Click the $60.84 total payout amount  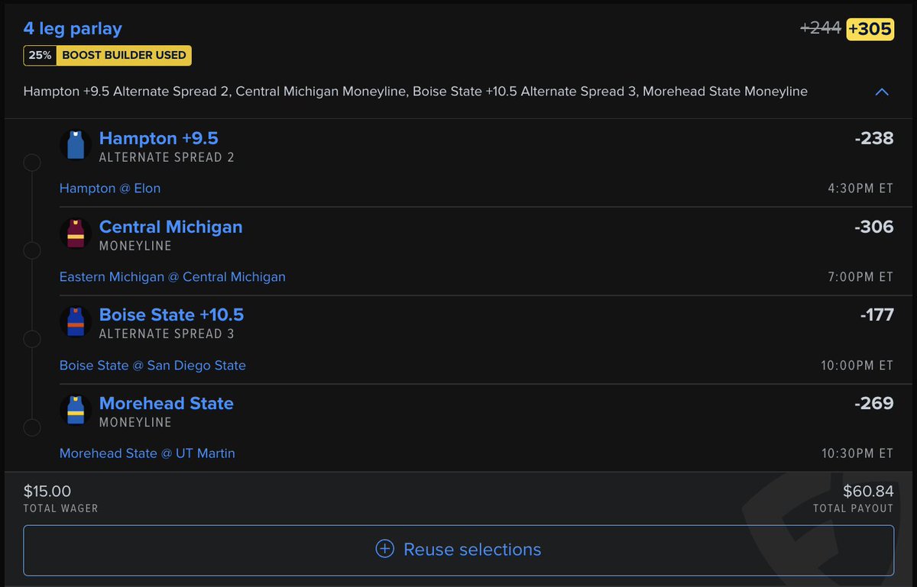click(868, 492)
